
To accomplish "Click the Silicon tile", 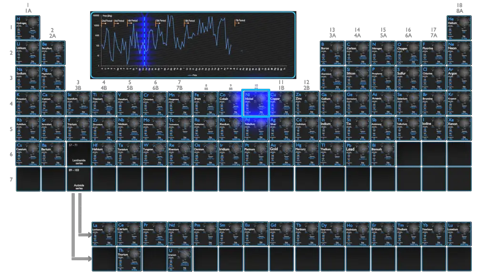I will (357, 78).
